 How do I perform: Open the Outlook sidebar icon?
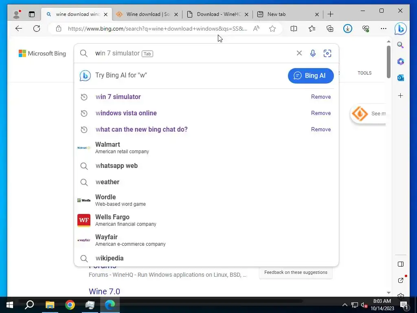tap(401, 78)
